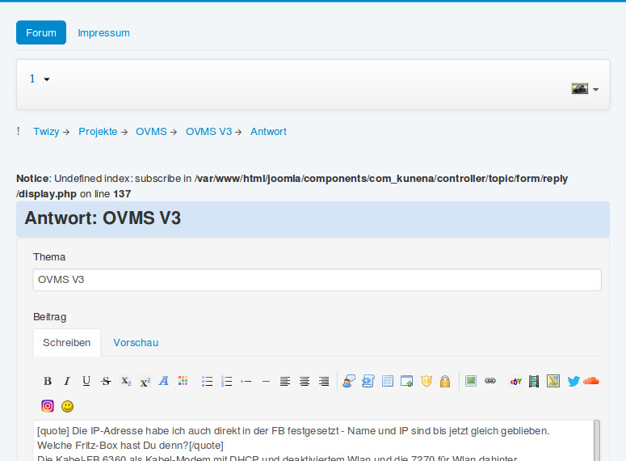Navigate to Twizy breadcrumb link

click(x=46, y=131)
